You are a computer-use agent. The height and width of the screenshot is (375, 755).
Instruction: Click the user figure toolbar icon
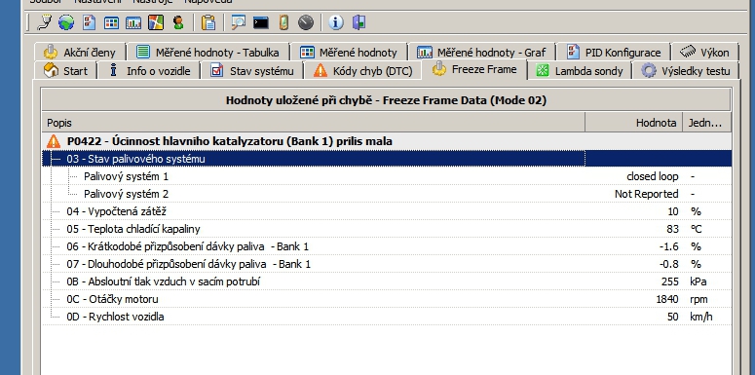click(x=178, y=22)
